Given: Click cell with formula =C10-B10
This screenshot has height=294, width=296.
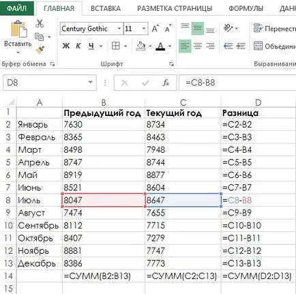Looking at the screenshot, I should pos(258,226).
